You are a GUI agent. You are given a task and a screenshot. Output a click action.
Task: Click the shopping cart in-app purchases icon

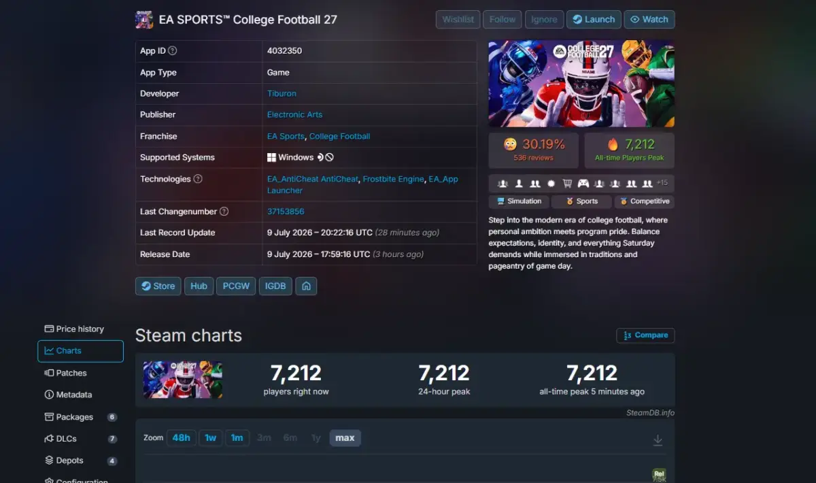(x=567, y=184)
